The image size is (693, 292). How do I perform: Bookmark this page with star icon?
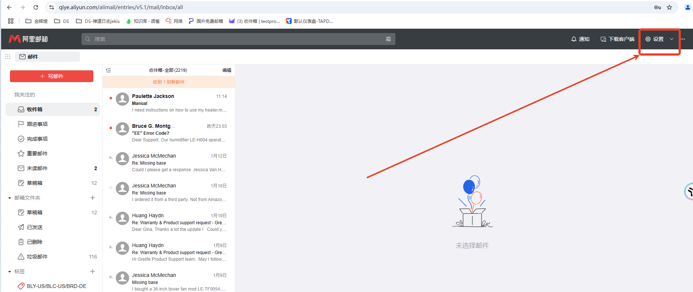click(x=669, y=7)
